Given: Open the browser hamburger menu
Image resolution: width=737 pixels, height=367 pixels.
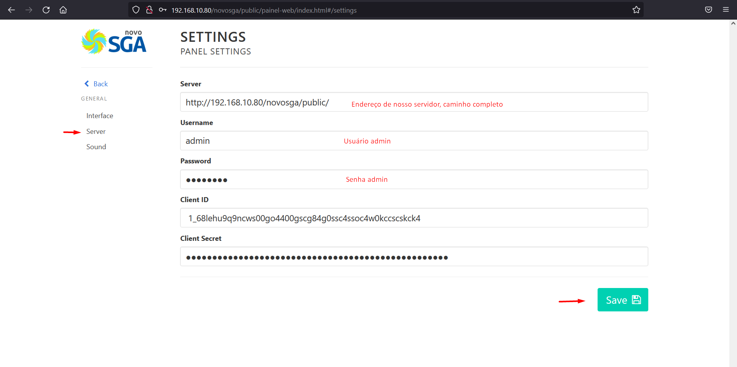Looking at the screenshot, I should [725, 10].
